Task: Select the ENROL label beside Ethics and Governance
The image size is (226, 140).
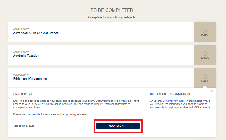Action: point(205,81)
